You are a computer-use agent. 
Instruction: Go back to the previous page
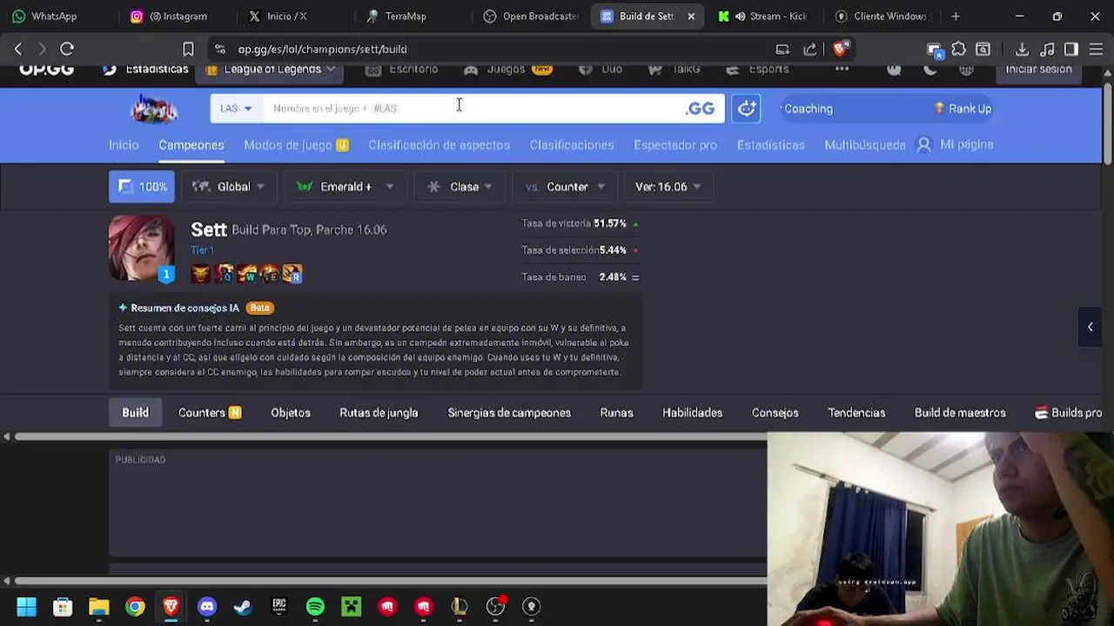click(x=17, y=49)
